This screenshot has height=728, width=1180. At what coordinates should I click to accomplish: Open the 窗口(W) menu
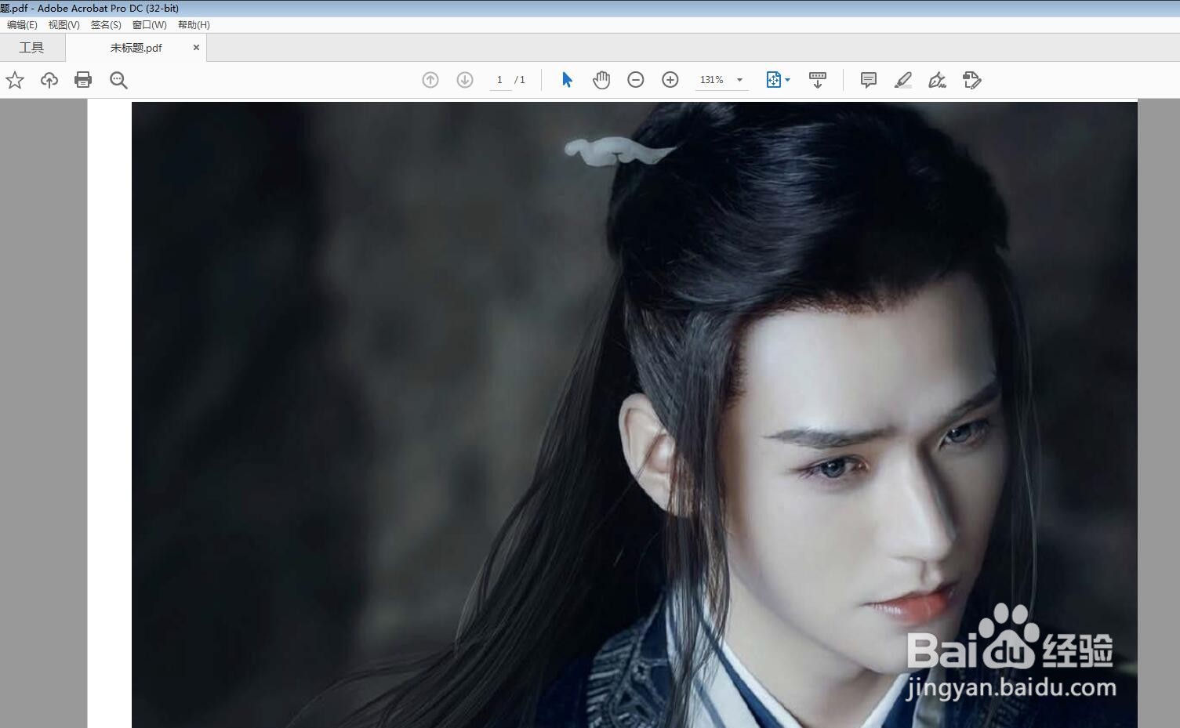tap(149, 25)
